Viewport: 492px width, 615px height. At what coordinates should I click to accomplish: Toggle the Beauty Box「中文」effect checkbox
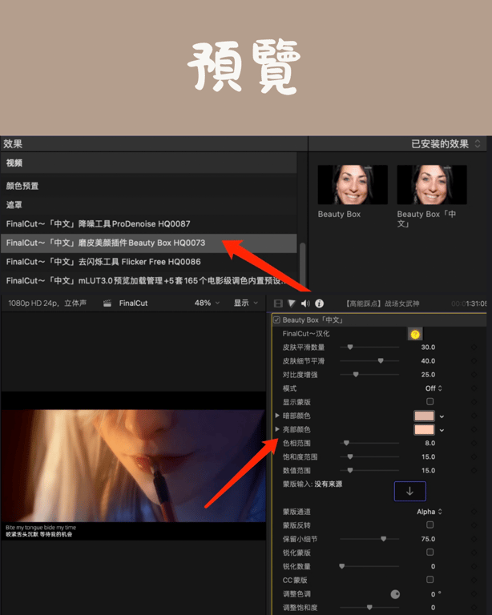pos(276,320)
